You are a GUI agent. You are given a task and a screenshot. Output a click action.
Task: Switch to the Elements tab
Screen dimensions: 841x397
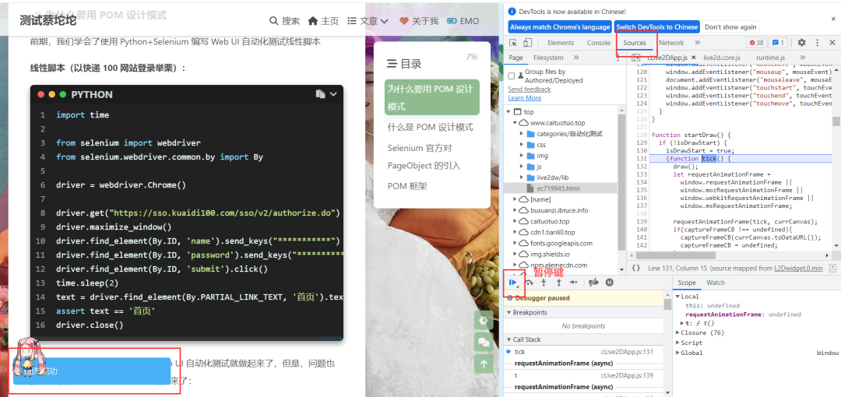(x=561, y=43)
